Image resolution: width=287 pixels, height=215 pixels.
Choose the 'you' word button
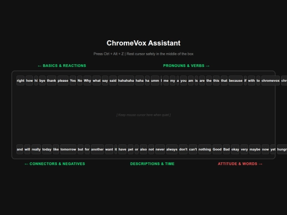[x=183, y=81]
